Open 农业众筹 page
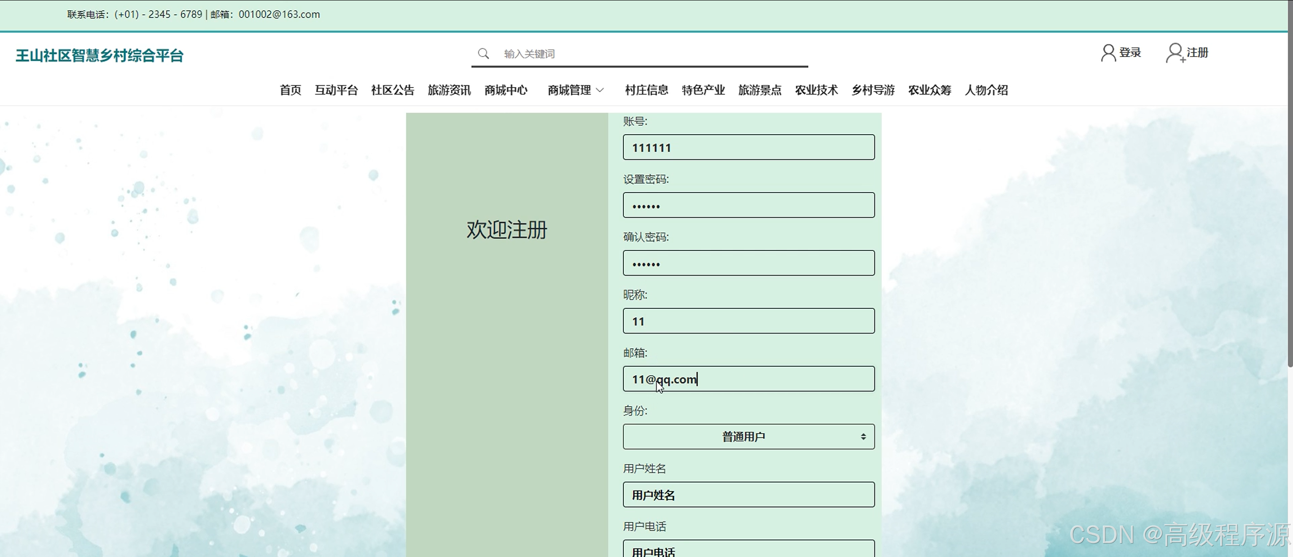This screenshot has height=557, width=1293. click(930, 90)
